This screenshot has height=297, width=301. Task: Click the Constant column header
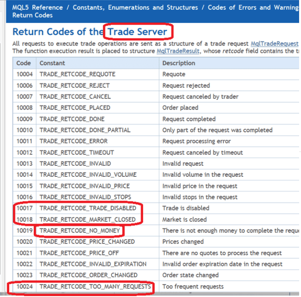pos(52,63)
